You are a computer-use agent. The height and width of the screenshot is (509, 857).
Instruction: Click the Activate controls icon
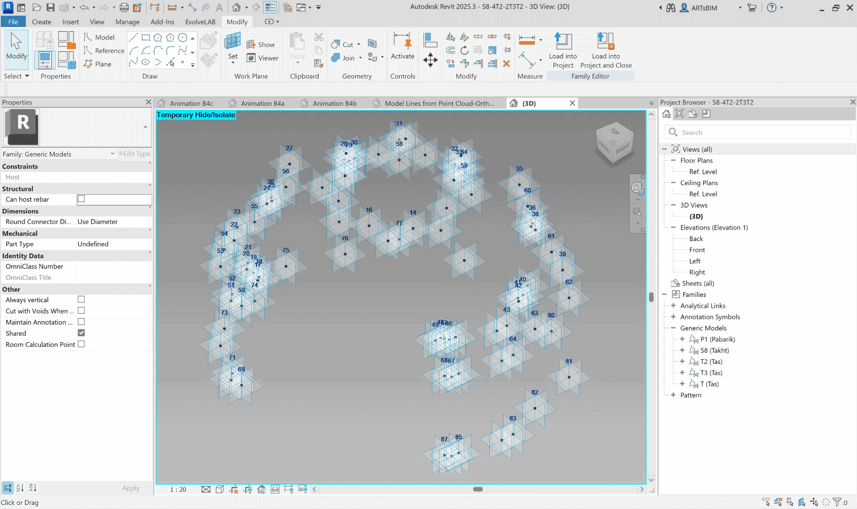[402, 42]
